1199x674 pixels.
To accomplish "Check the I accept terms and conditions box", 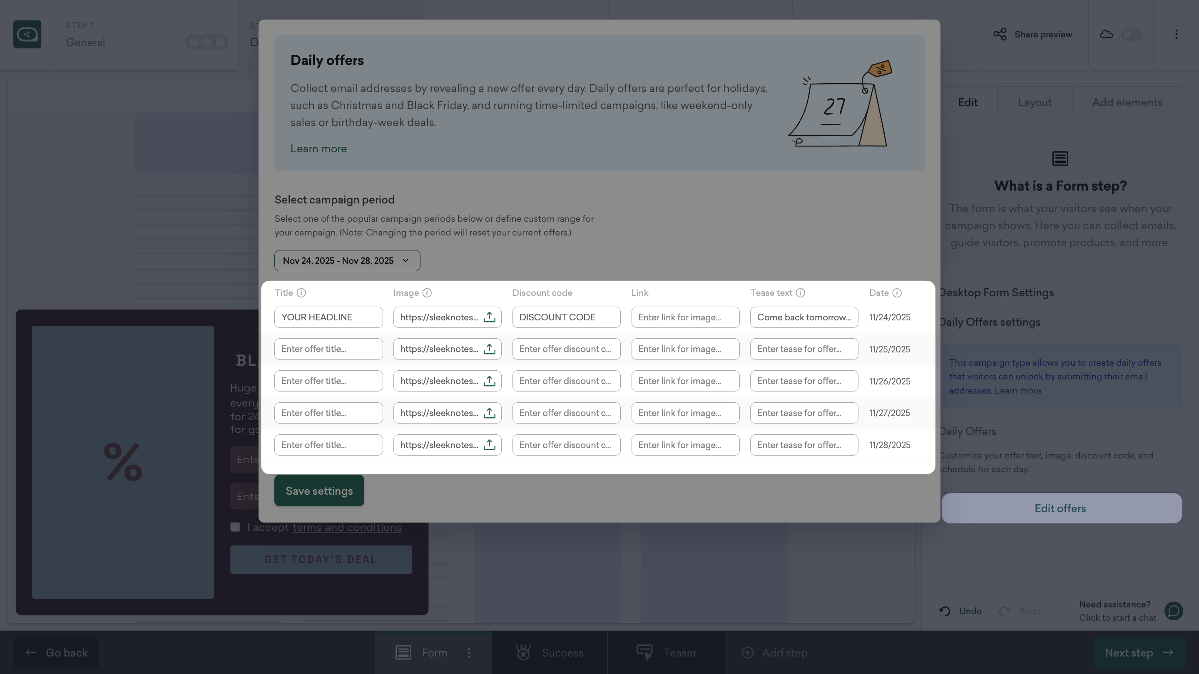I will click(236, 527).
